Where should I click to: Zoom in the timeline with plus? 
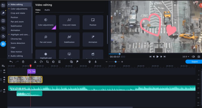point(122,62)
